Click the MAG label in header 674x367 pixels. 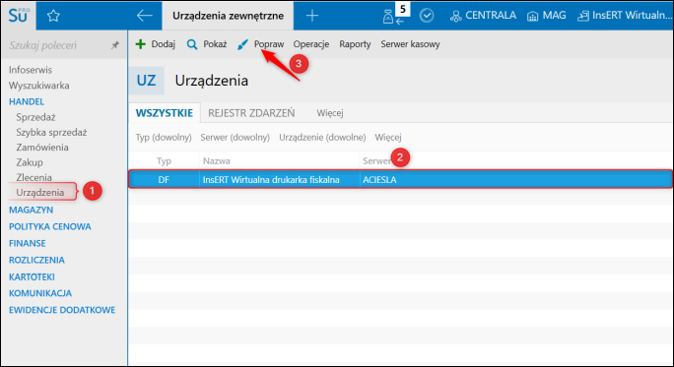(x=554, y=16)
